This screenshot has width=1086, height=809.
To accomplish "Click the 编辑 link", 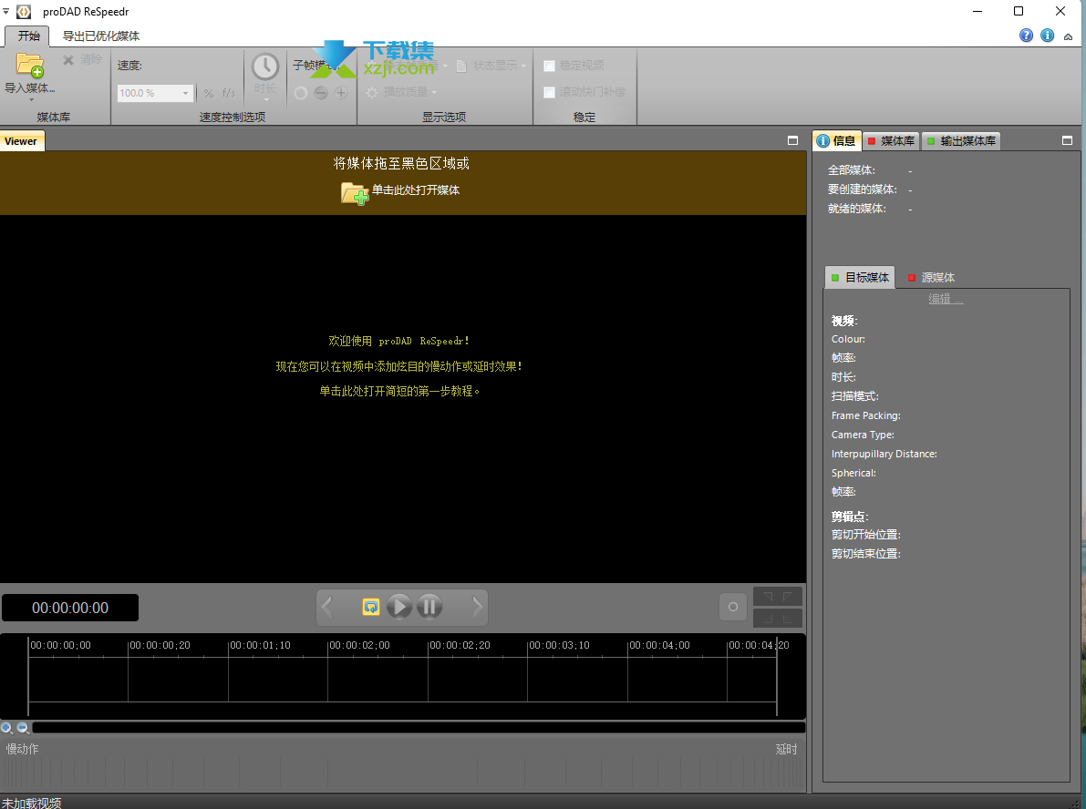I will (x=946, y=299).
